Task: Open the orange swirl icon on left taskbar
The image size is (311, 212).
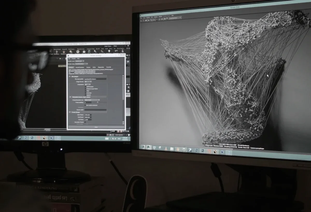Action: [x=38, y=138]
